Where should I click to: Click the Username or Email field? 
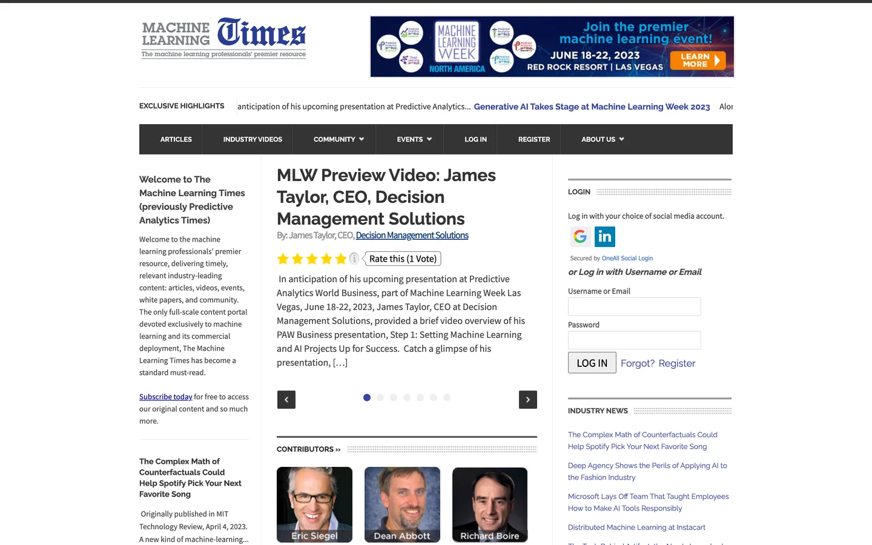(634, 306)
